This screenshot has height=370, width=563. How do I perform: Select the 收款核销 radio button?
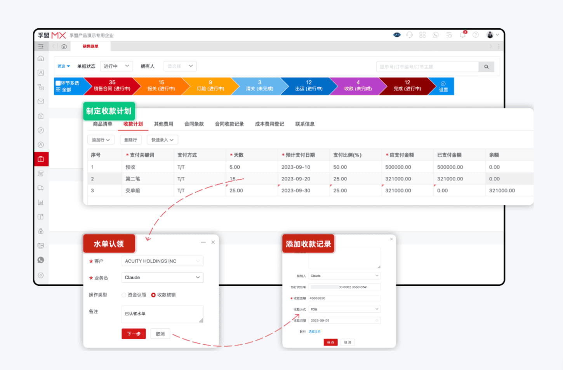154,295
